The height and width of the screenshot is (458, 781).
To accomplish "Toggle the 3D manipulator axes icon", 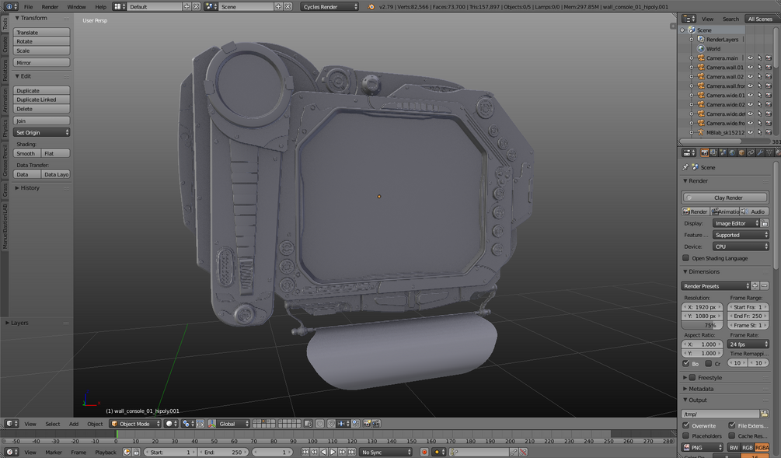I will coord(211,424).
